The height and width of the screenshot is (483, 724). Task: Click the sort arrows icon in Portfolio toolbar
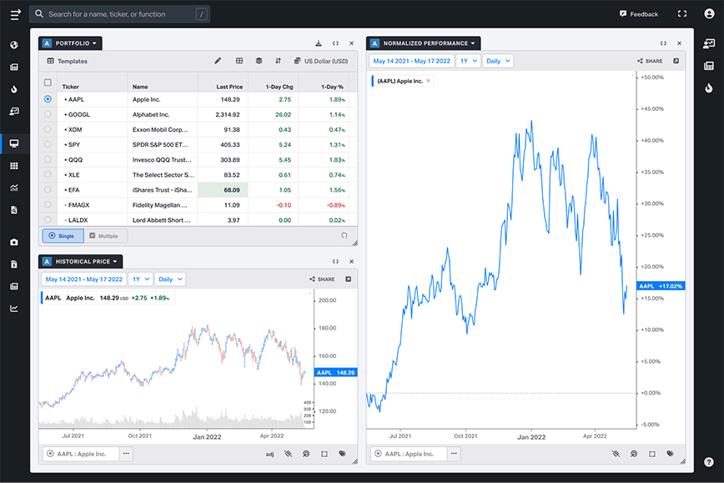pos(278,61)
